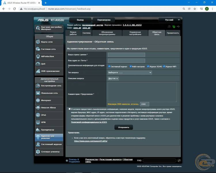
Task: Open a new browser tab
Action: pyautogui.click(x=46, y=3)
